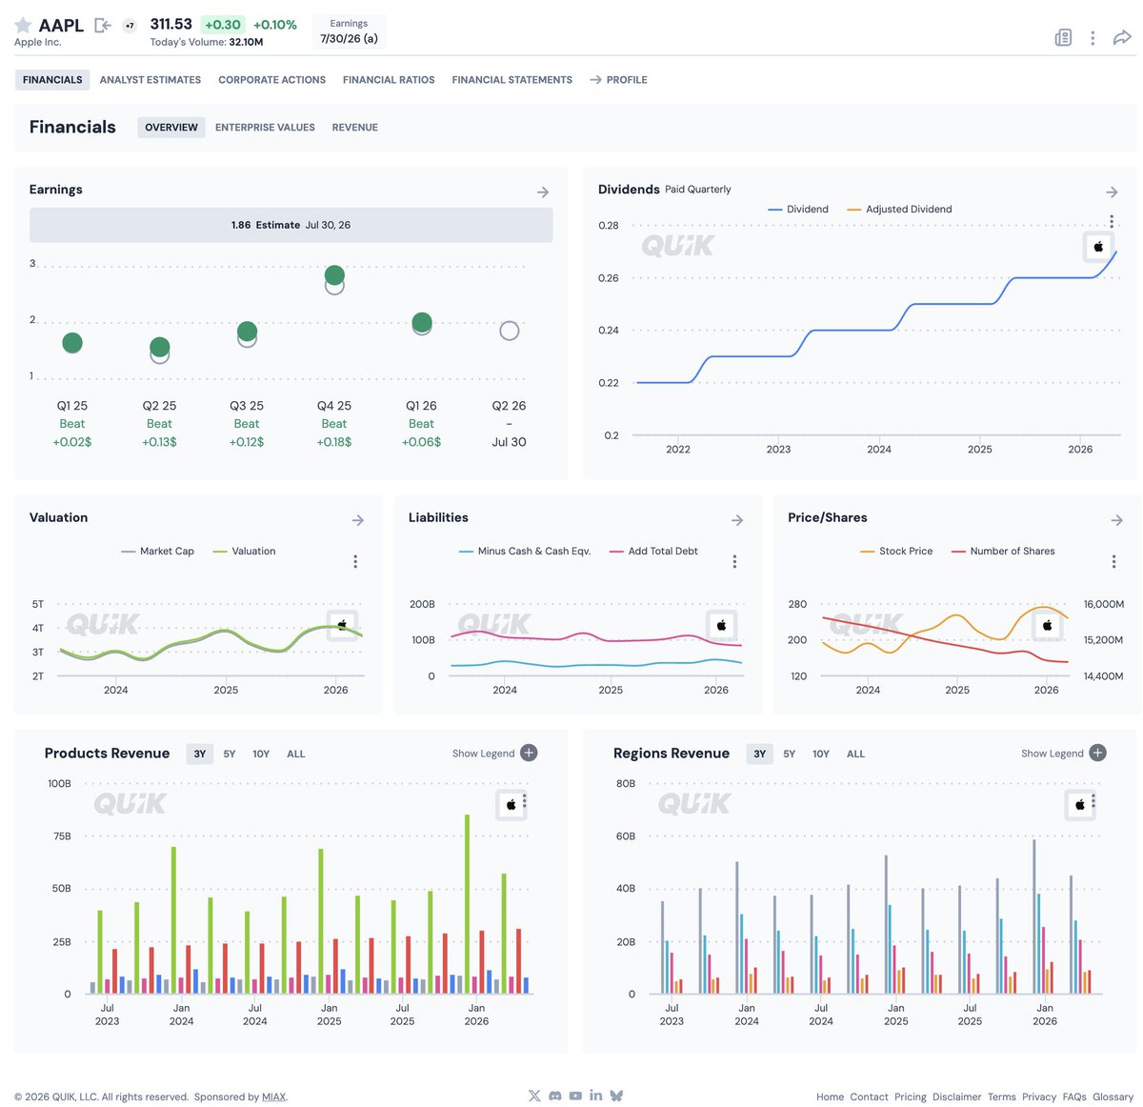The height and width of the screenshot is (1107, 1143).
Task: Open Price/Shares details arrow
Action: click(1117, 520)
